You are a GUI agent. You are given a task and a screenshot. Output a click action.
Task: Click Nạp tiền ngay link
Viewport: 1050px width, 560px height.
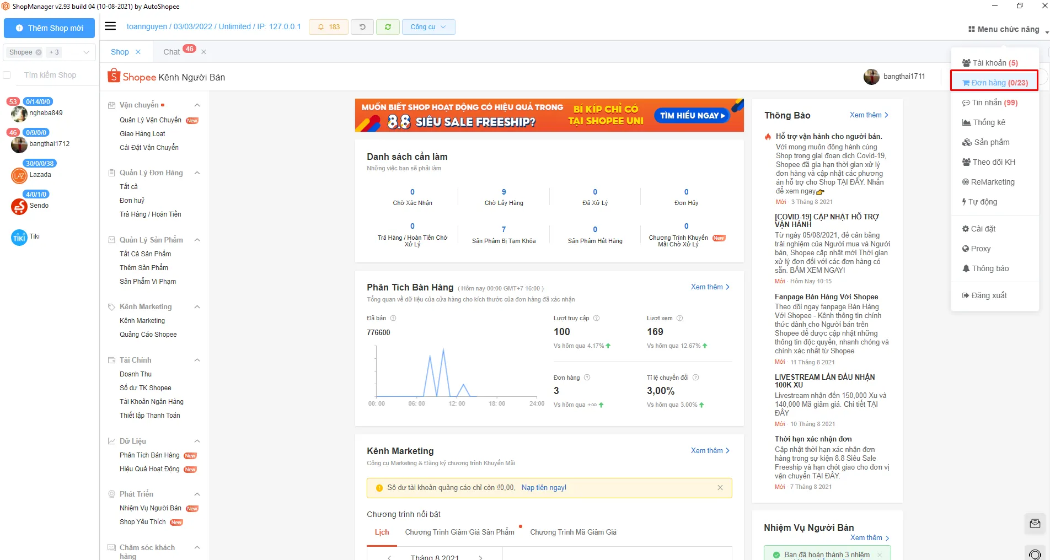(x=544, y=488)
